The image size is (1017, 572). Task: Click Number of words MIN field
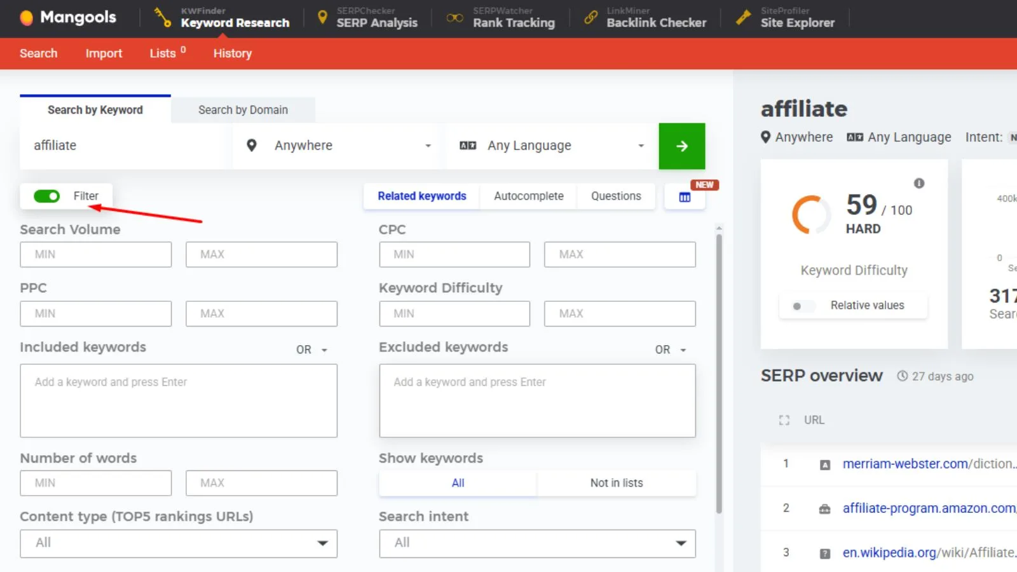96,483
